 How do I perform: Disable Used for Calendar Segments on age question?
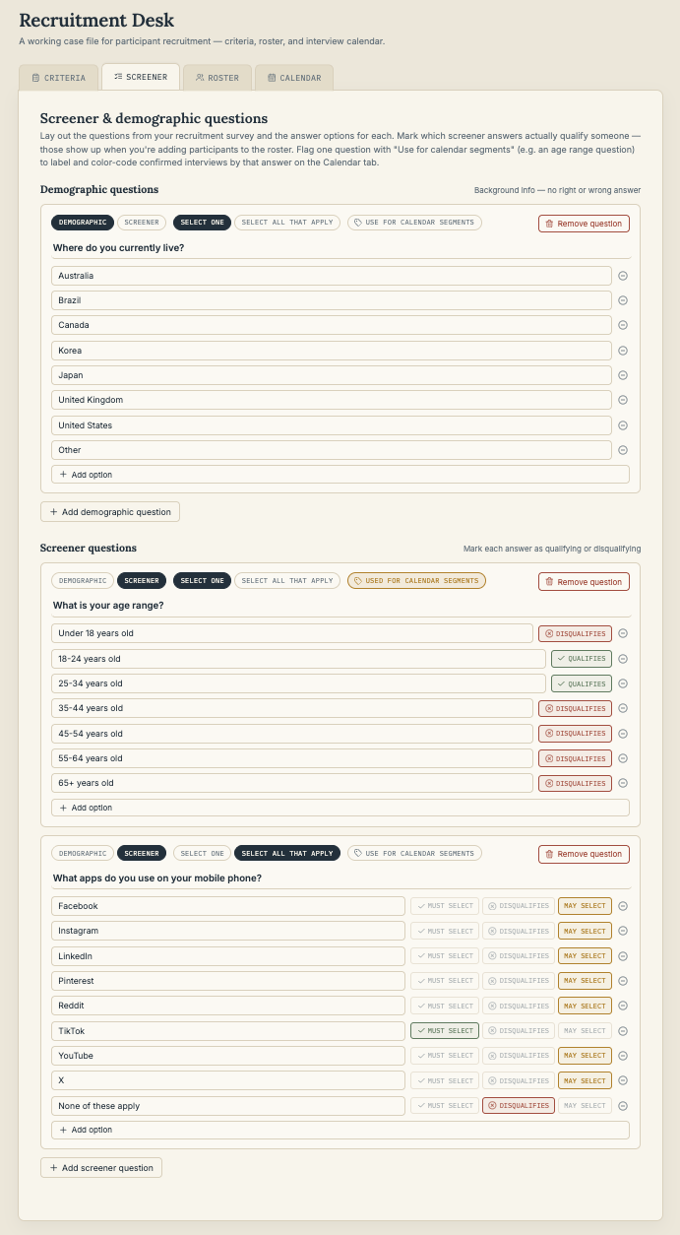click(416, 581)
